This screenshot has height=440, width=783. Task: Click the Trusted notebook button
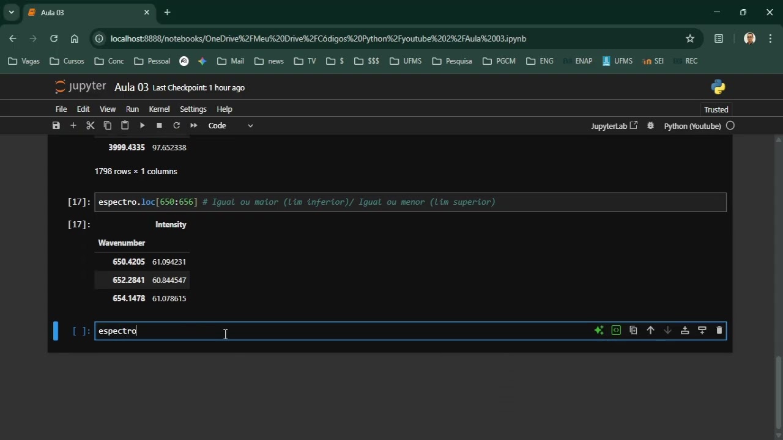click(x=716, y=109)
